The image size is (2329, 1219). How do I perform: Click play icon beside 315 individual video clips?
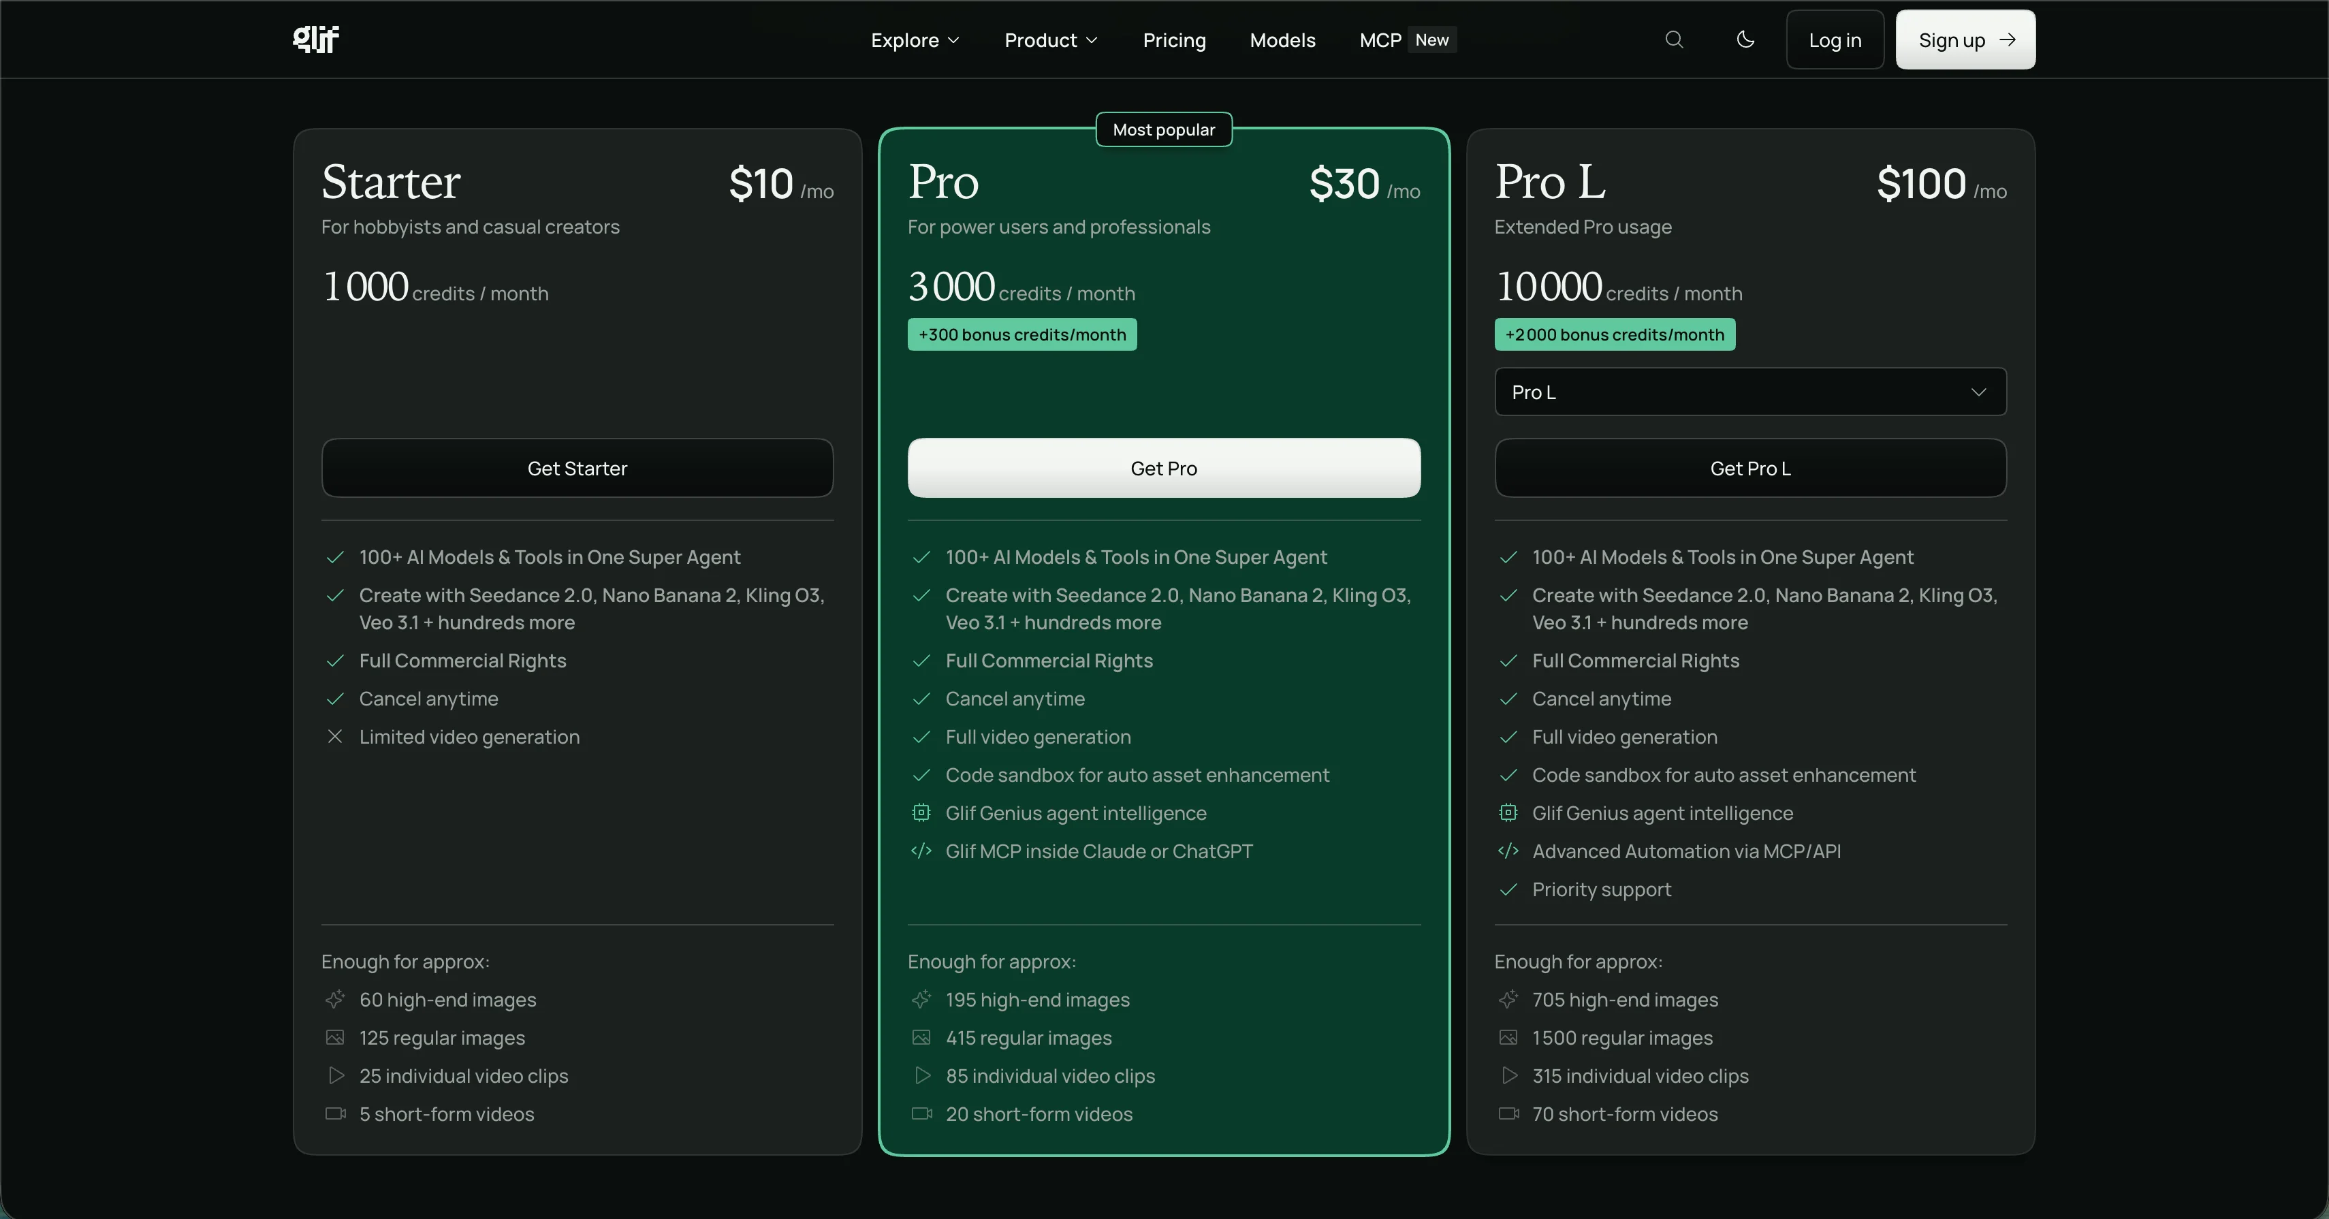[1509, 1075]
